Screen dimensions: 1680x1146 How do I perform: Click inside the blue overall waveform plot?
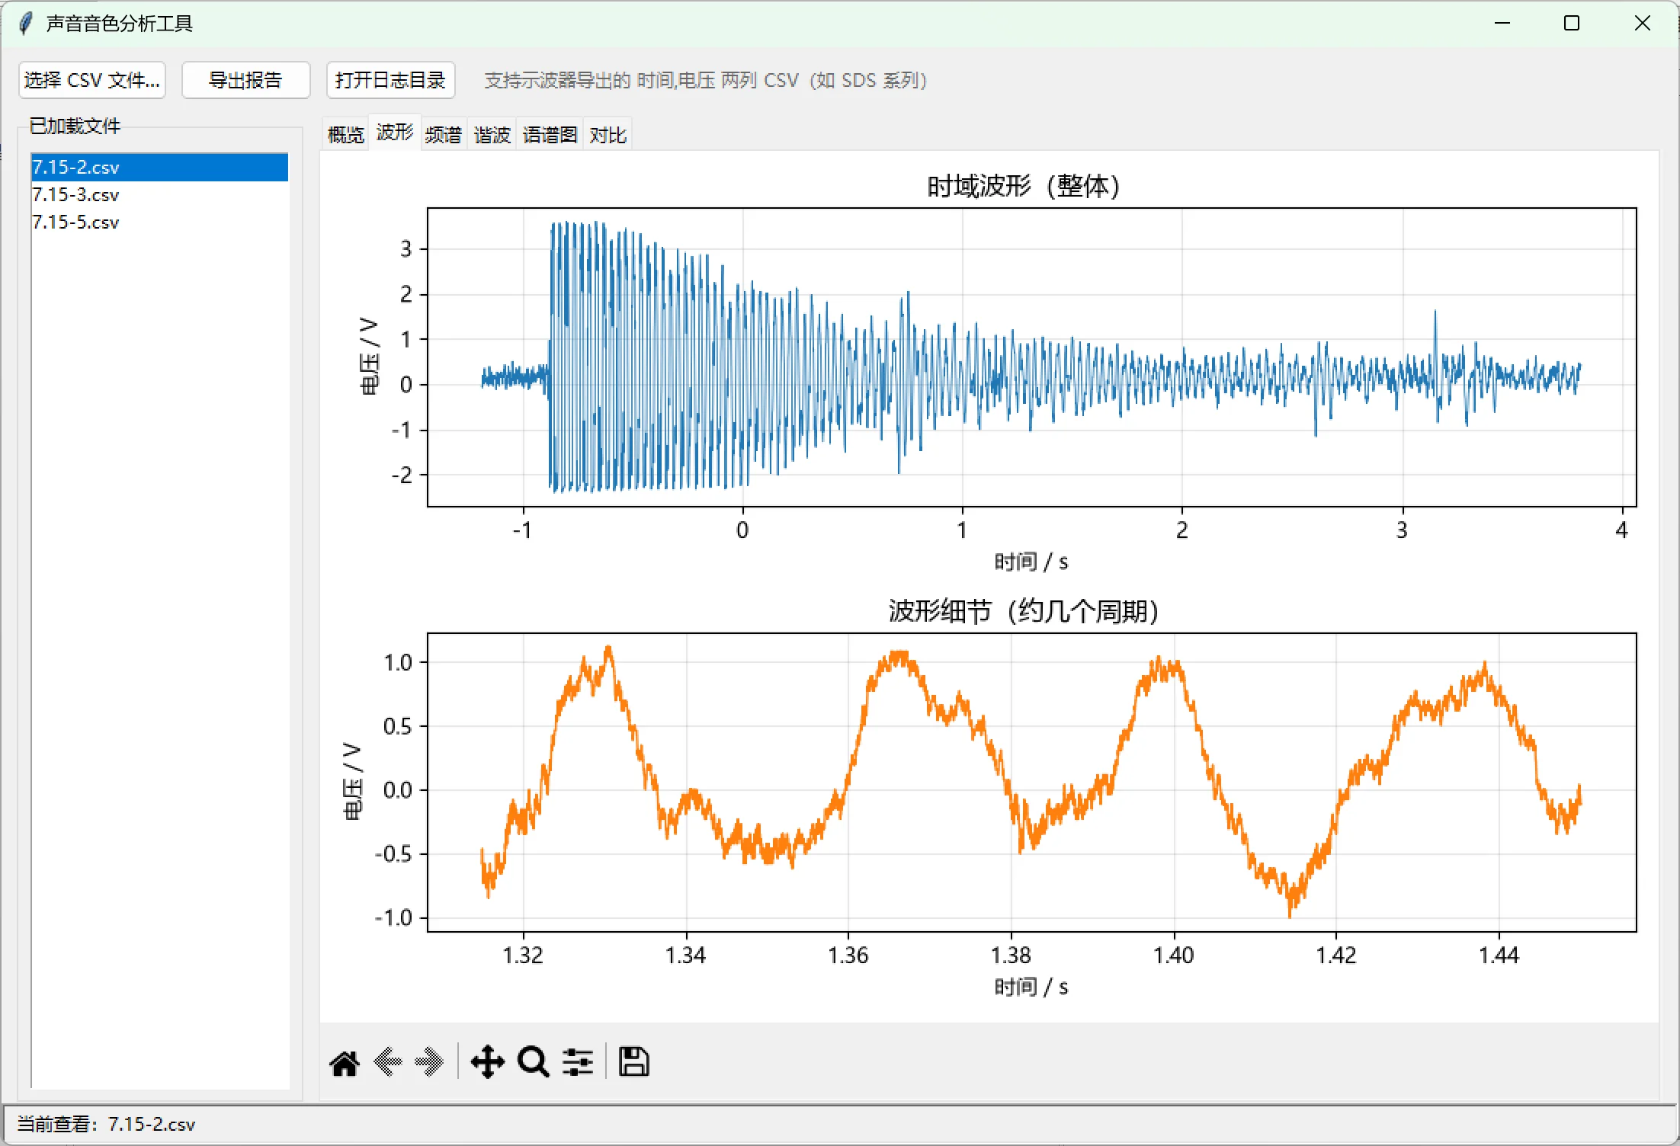click(1031, 357)
